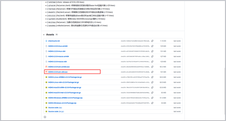The width and height of the screenshot is (226, 121).
Task: Click the archive icon beside the Linux-x64 package
Action: click(x=46, y=82)
